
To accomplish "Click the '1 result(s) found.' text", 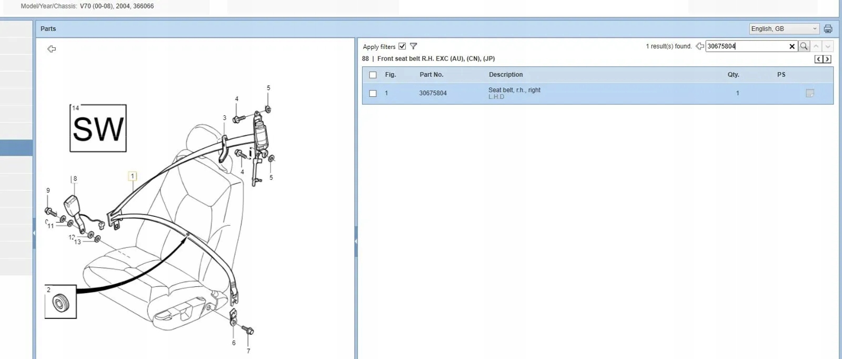I will click(x=668, y=46).
